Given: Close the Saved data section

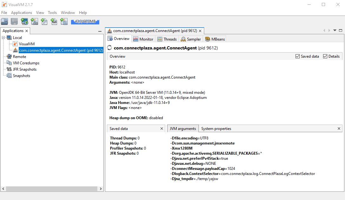Looking at the screenshot, I should pos(162,129).
